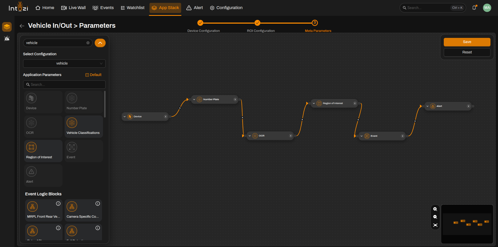The image size is (498, 247).
Task: Open Configuration from the top navigation
Action: (x=226, y=8)
